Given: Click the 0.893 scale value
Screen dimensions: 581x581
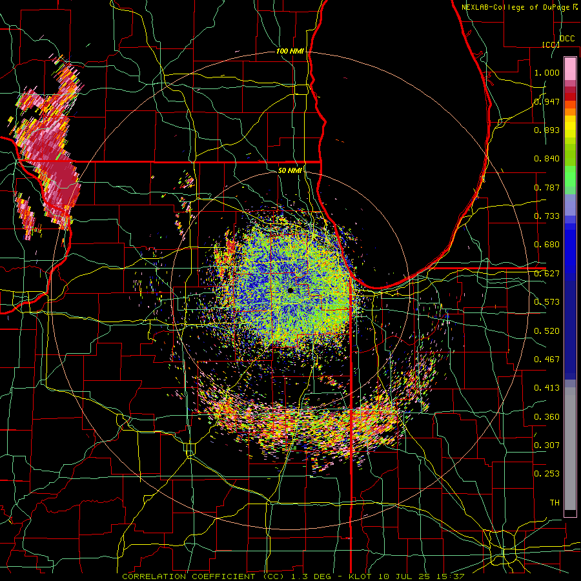Looking at the screenshot, I should click(x=547, y=130).
